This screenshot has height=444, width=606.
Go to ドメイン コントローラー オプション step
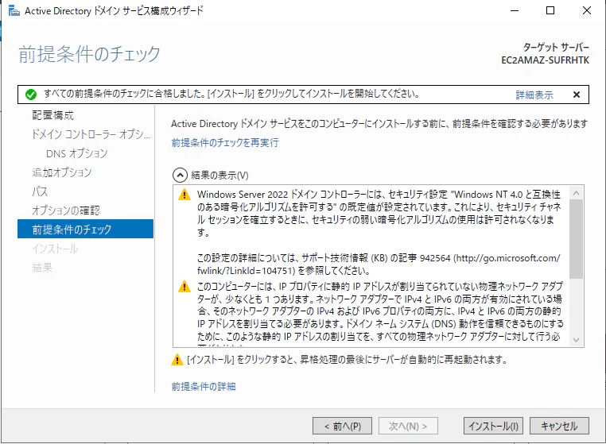click(x=91, y=134)
